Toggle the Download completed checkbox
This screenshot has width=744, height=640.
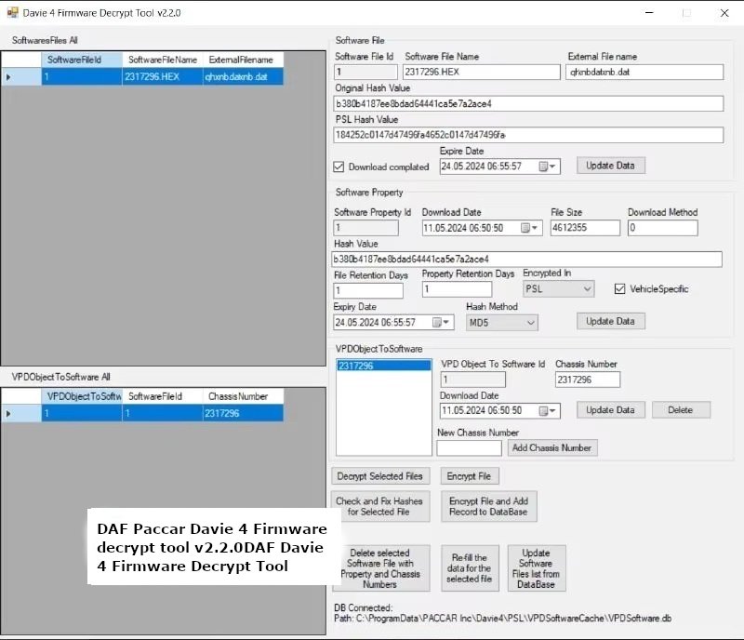click(339, 167)
